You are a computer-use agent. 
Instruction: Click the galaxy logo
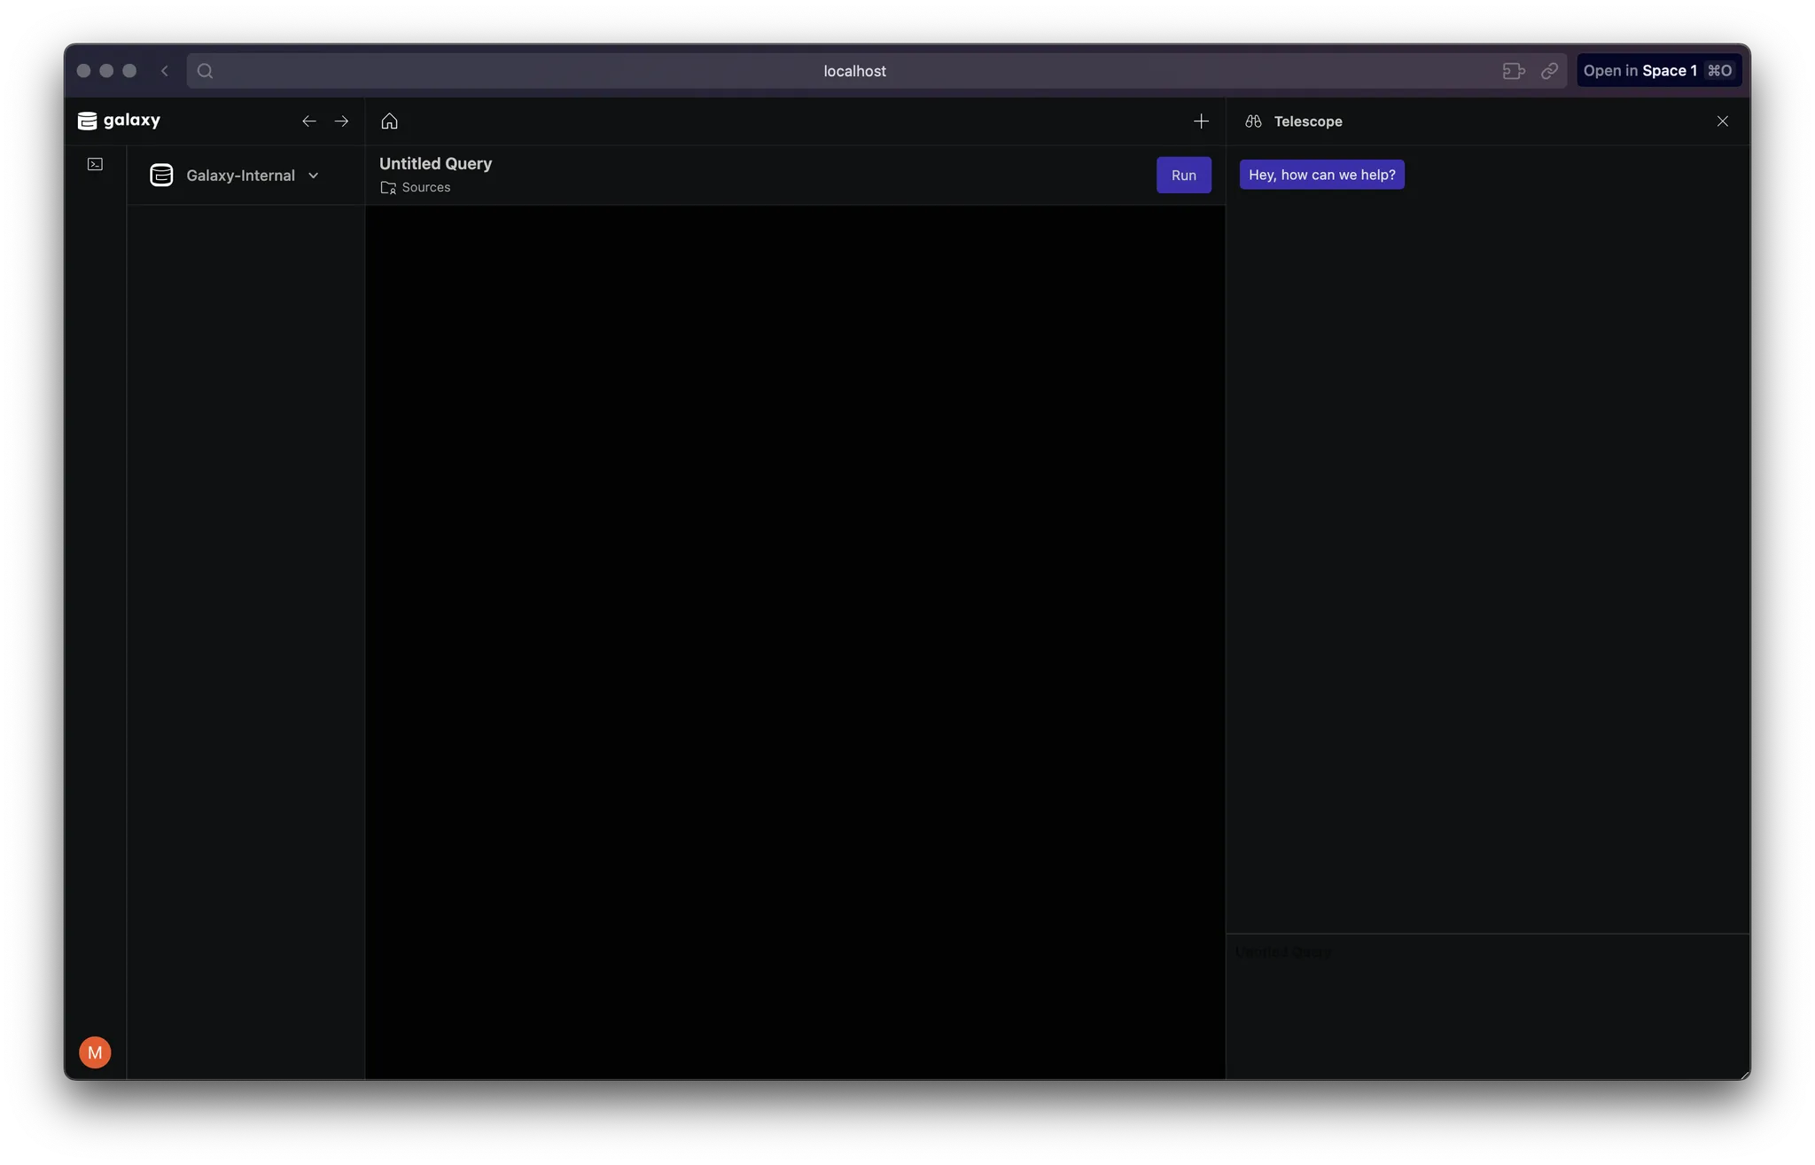119,121
